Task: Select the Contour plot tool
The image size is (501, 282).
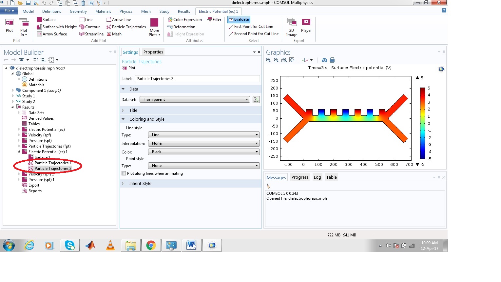Action: [x=89, y=27]
